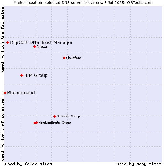The image size is (166, 166).
Task: Click the 'used by low traffic sites' axis label
Action: (2, 130)
